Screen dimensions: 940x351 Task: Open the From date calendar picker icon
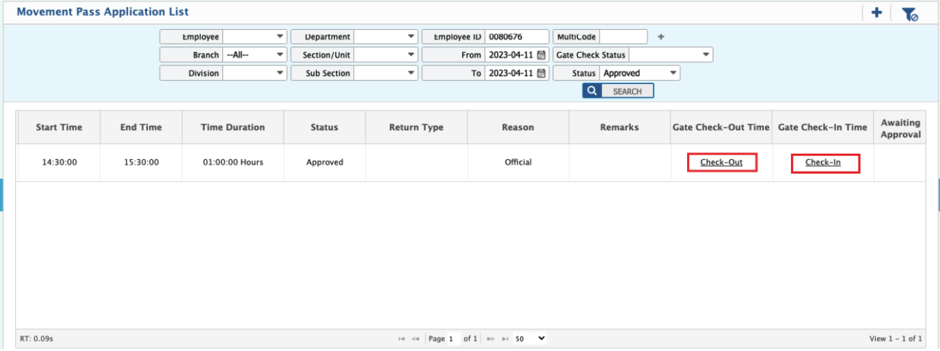(x=541, y=55)
